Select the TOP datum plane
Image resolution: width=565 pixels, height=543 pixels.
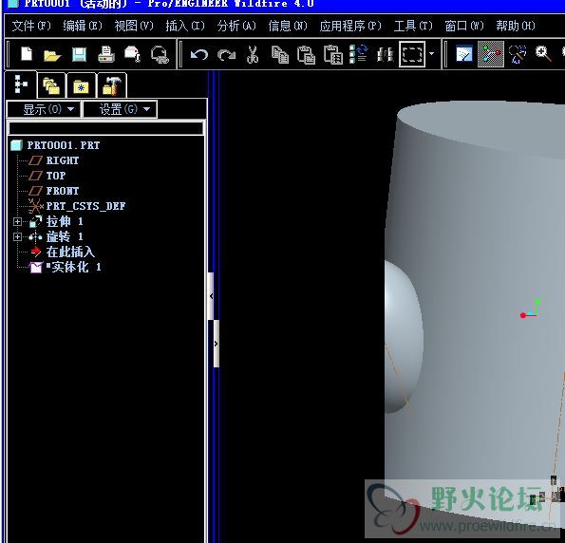click(x=56, y=176)
